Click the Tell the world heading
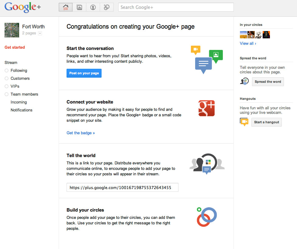 81,156
